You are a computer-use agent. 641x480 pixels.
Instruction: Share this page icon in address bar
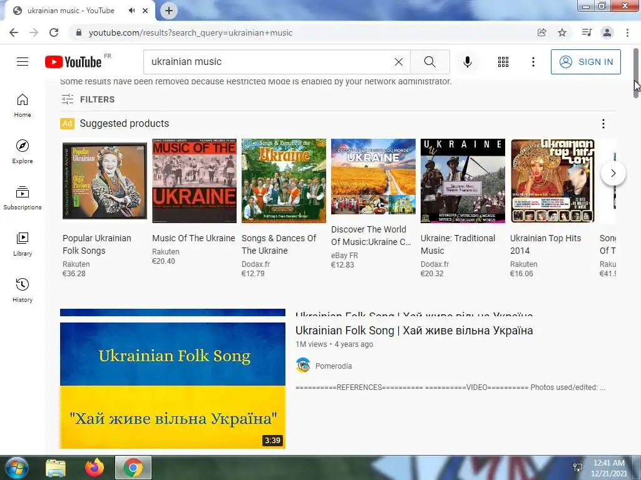(542, 32)
